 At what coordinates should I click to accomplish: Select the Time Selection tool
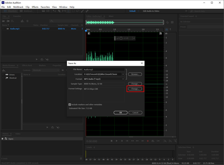(x=68, y=11)
